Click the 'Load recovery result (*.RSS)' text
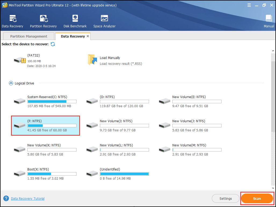Image resolution: width=276 pixels, height=207 pixels. [121, 64]
